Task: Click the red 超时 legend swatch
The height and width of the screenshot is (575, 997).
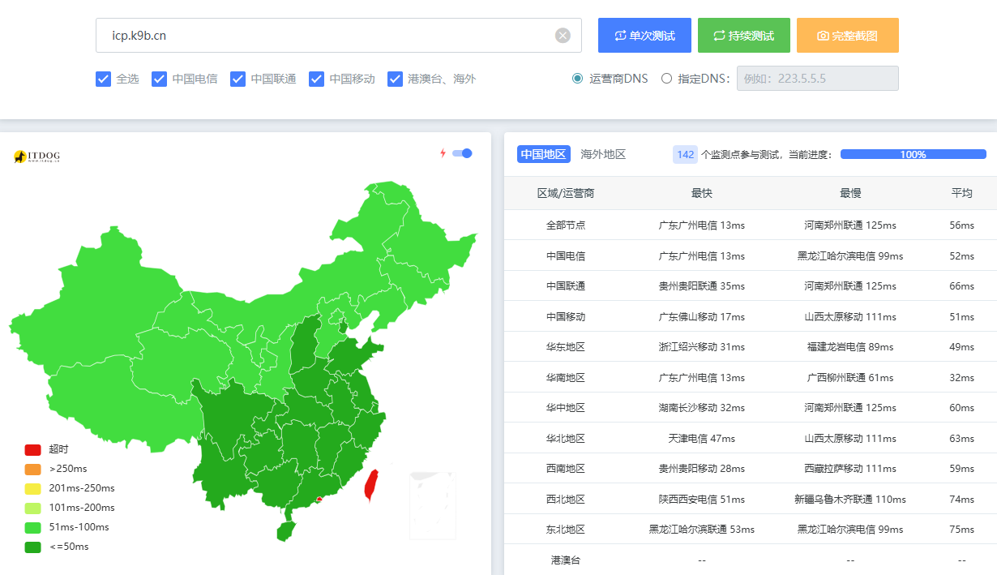Action: [32, 449]
